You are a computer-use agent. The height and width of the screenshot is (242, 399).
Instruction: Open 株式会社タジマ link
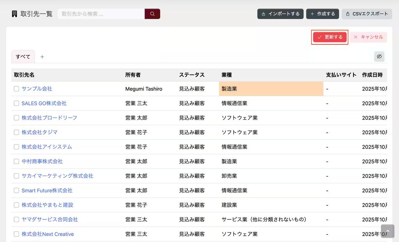(x=39, y=132)
